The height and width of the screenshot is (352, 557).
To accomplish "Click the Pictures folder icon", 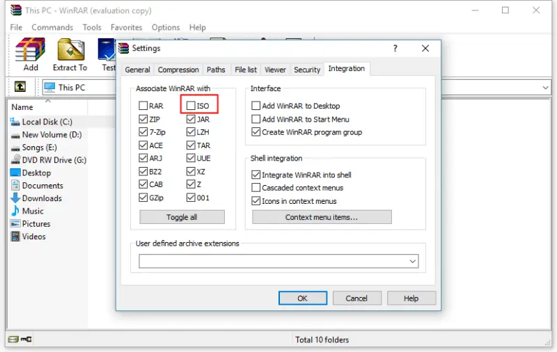I will tap(15, 223).
